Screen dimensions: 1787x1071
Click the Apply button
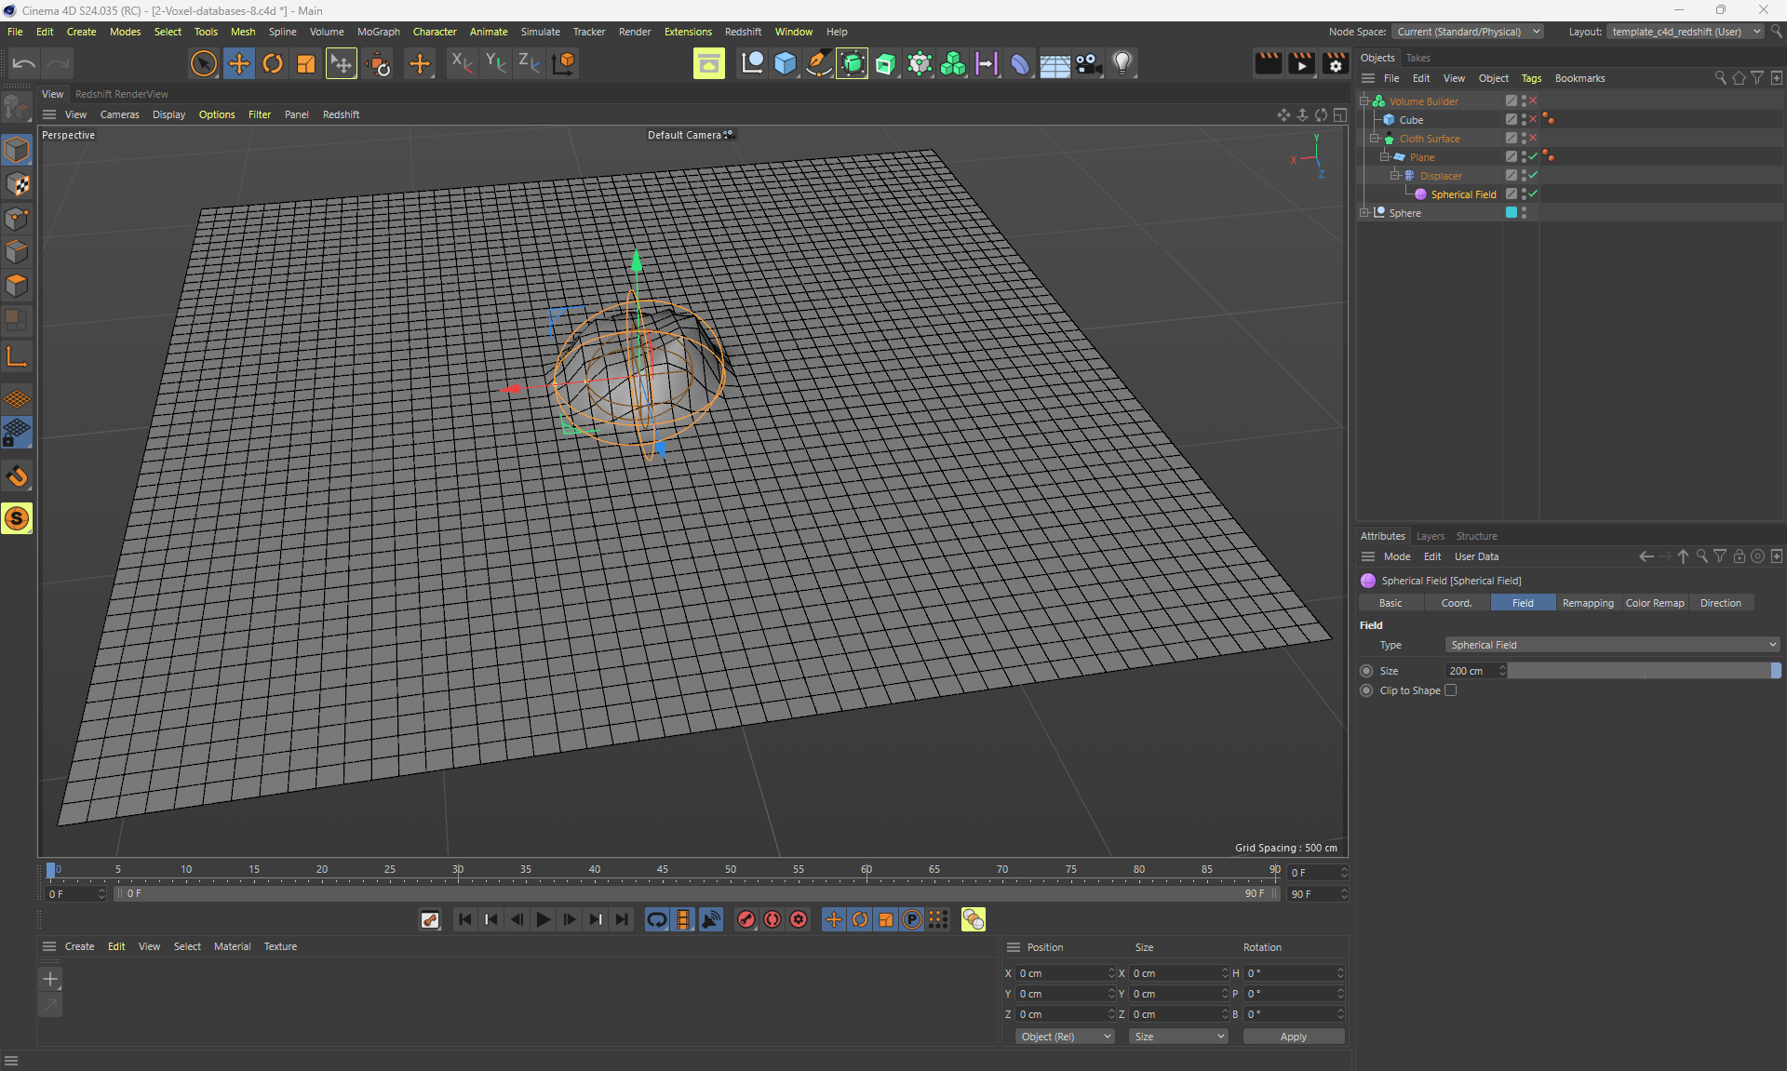(x=1293, y=1037)
